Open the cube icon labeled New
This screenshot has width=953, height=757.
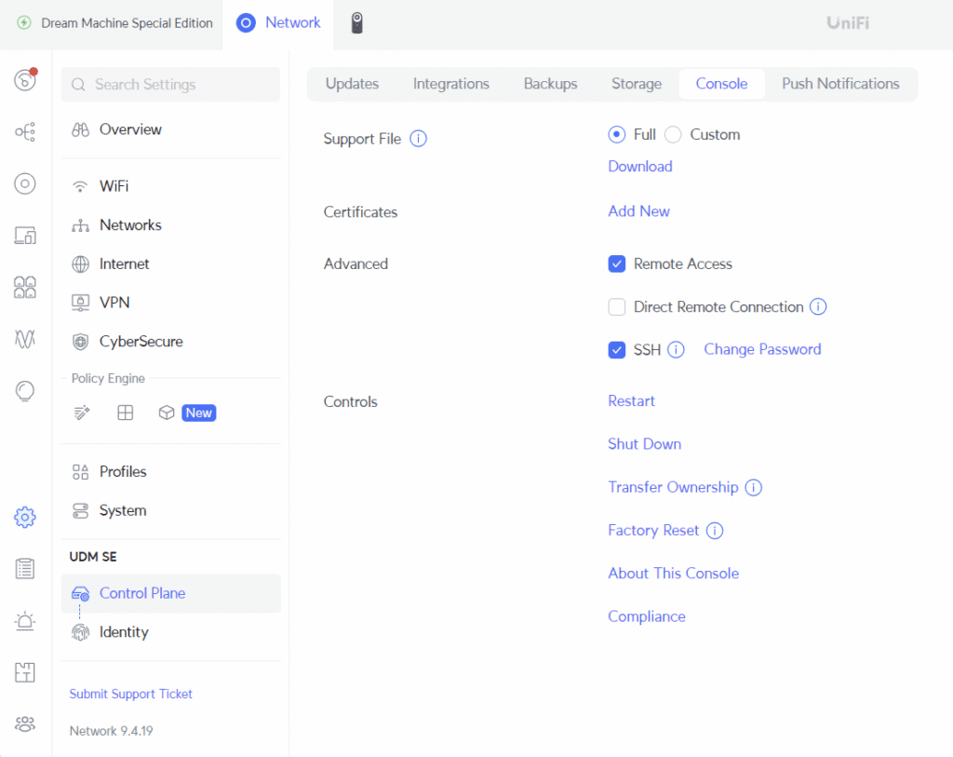pyautogui.click(x=168, y=412)
